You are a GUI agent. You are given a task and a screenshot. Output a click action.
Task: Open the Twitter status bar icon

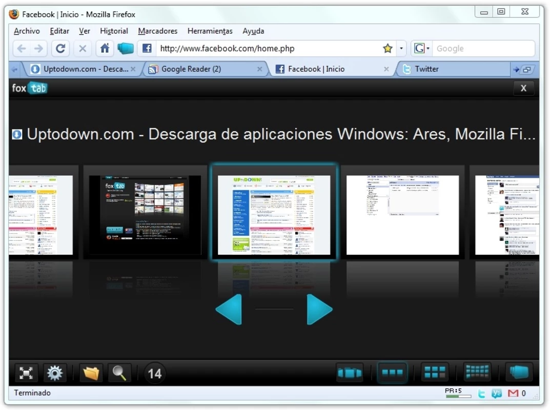point(482,394)
